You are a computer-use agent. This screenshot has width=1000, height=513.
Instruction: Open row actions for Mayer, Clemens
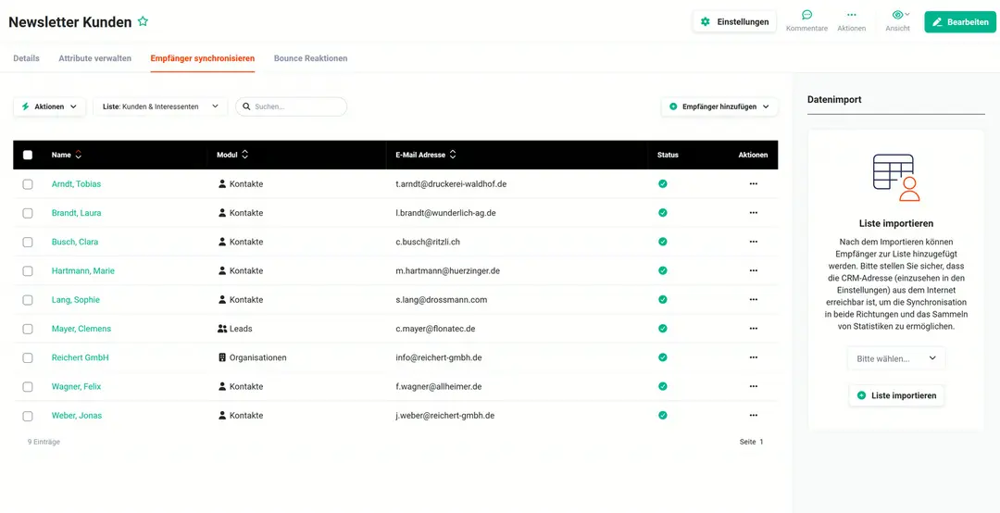(x=753, y=329)
